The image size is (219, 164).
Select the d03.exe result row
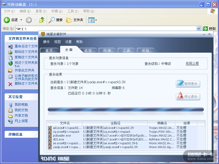coord(122,139)
